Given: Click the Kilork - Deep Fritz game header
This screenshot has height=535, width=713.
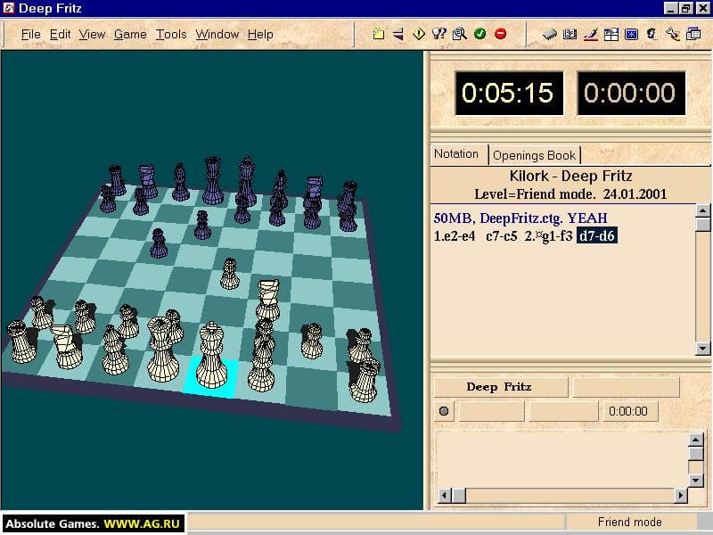Looking at the screenshot, I should click(570, 176).
